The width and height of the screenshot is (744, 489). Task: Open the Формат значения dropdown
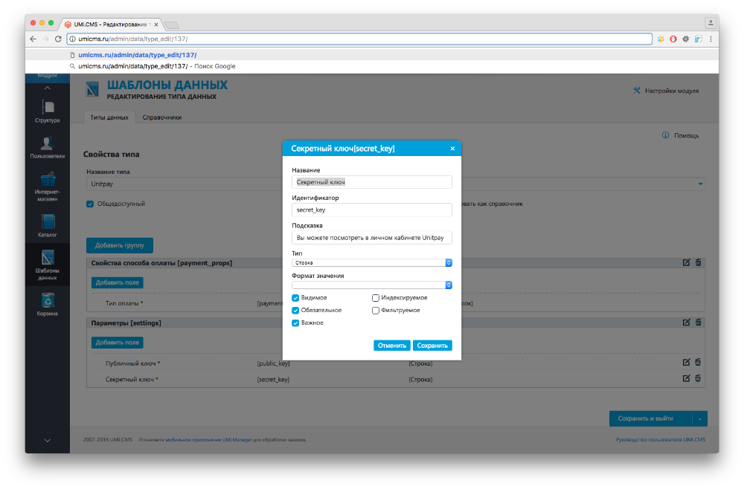(372, 285)
